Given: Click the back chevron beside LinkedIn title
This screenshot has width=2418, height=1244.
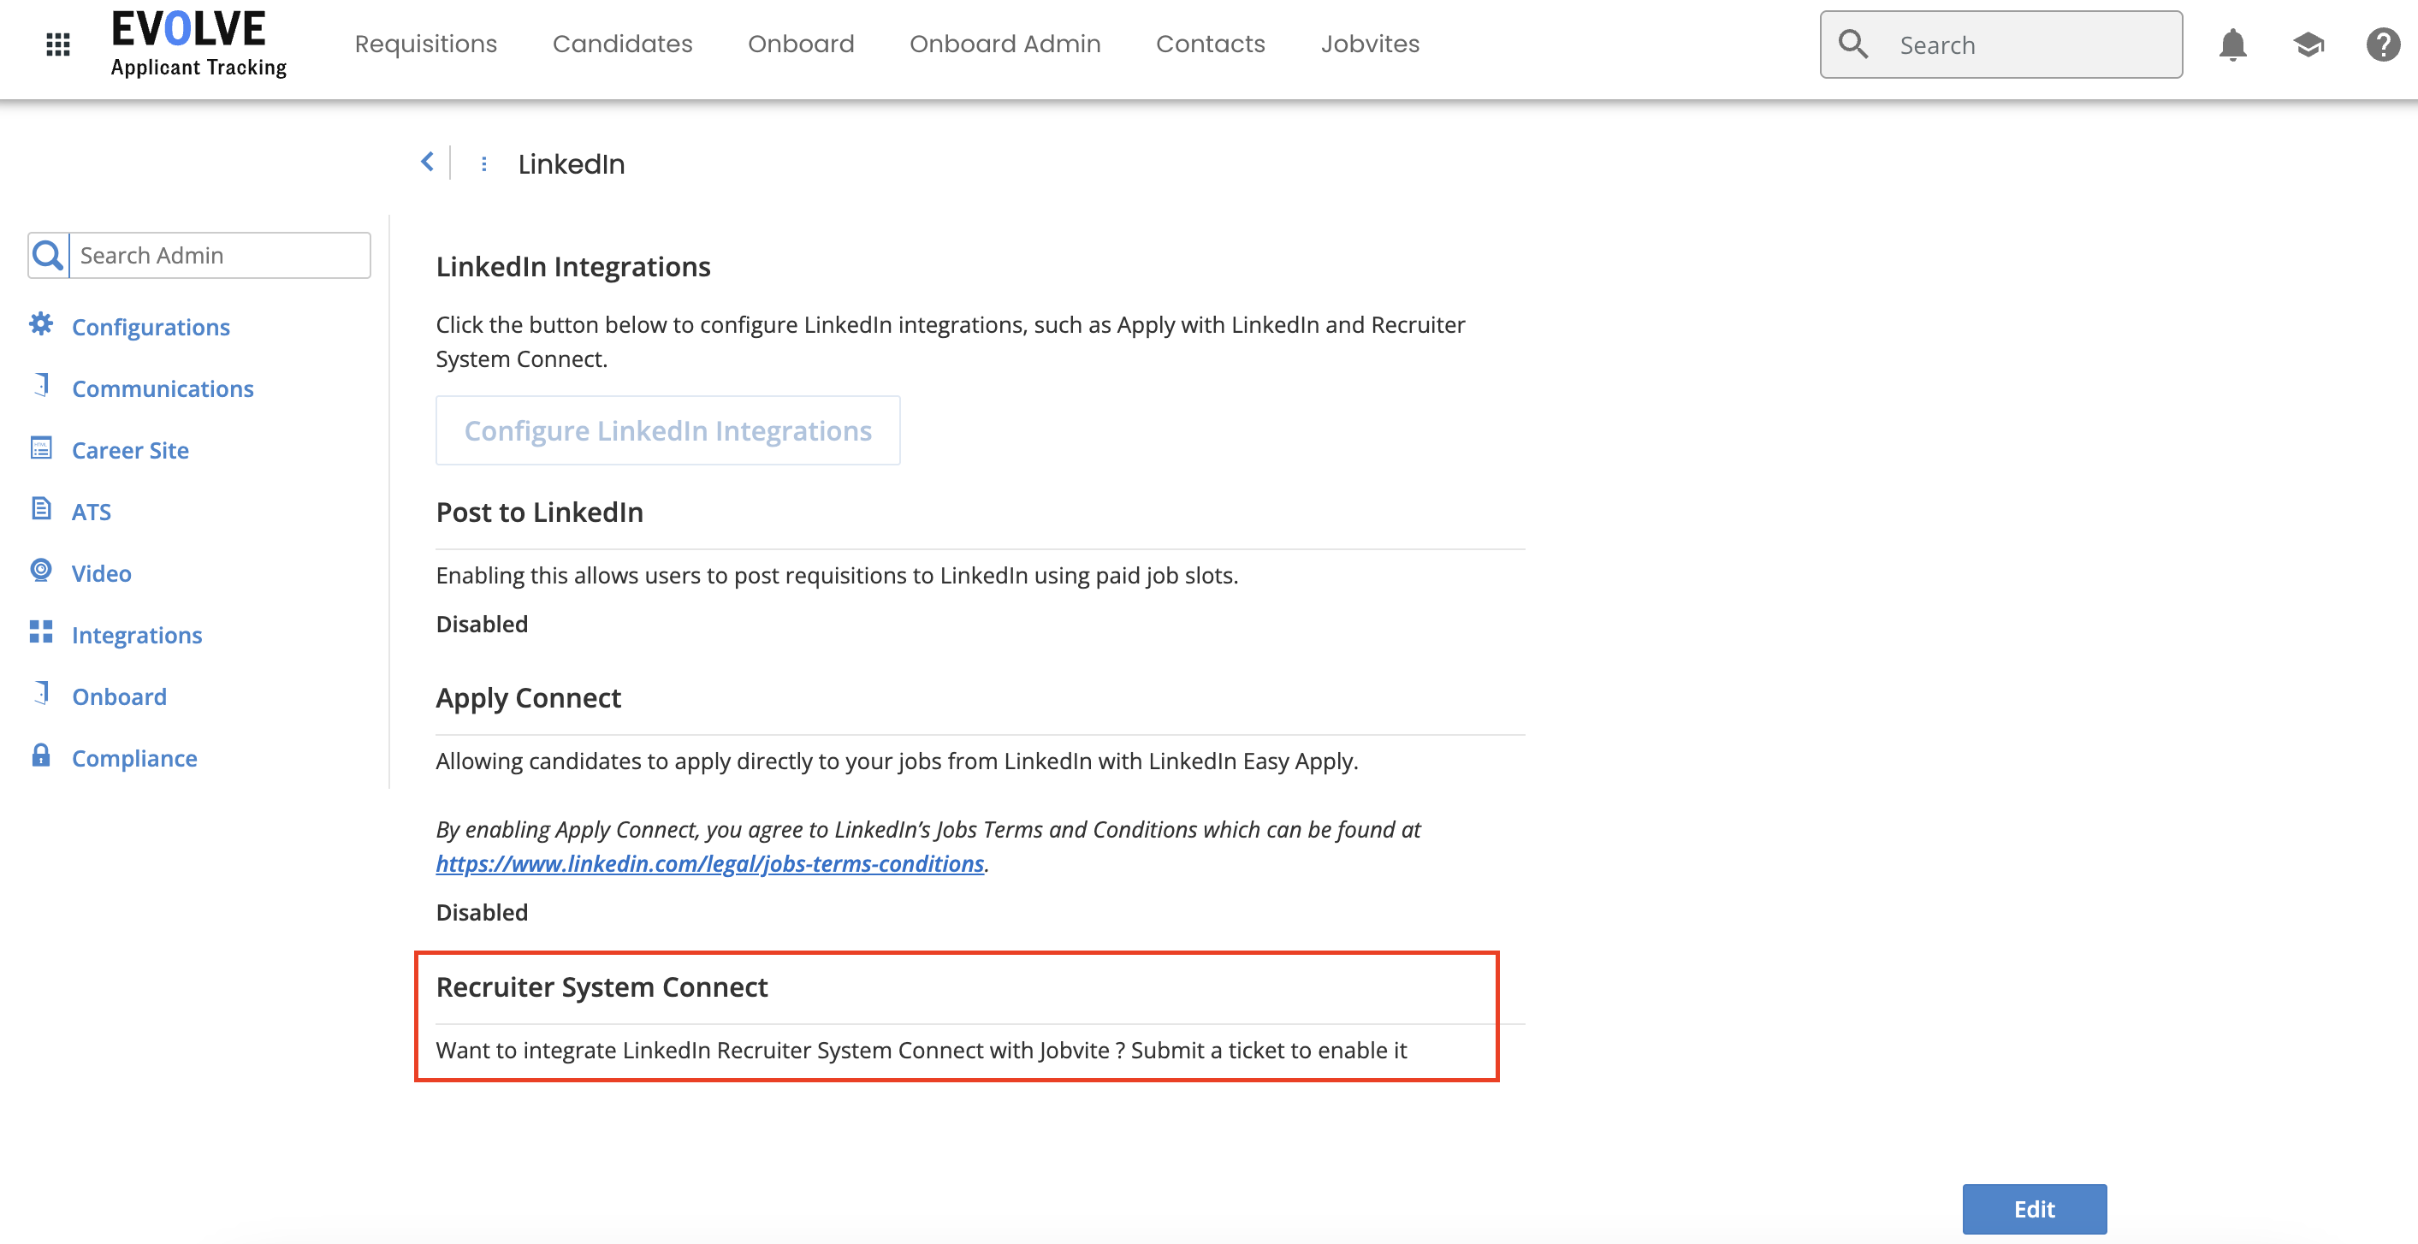Looking at the screenshot, I should (428, 162).
